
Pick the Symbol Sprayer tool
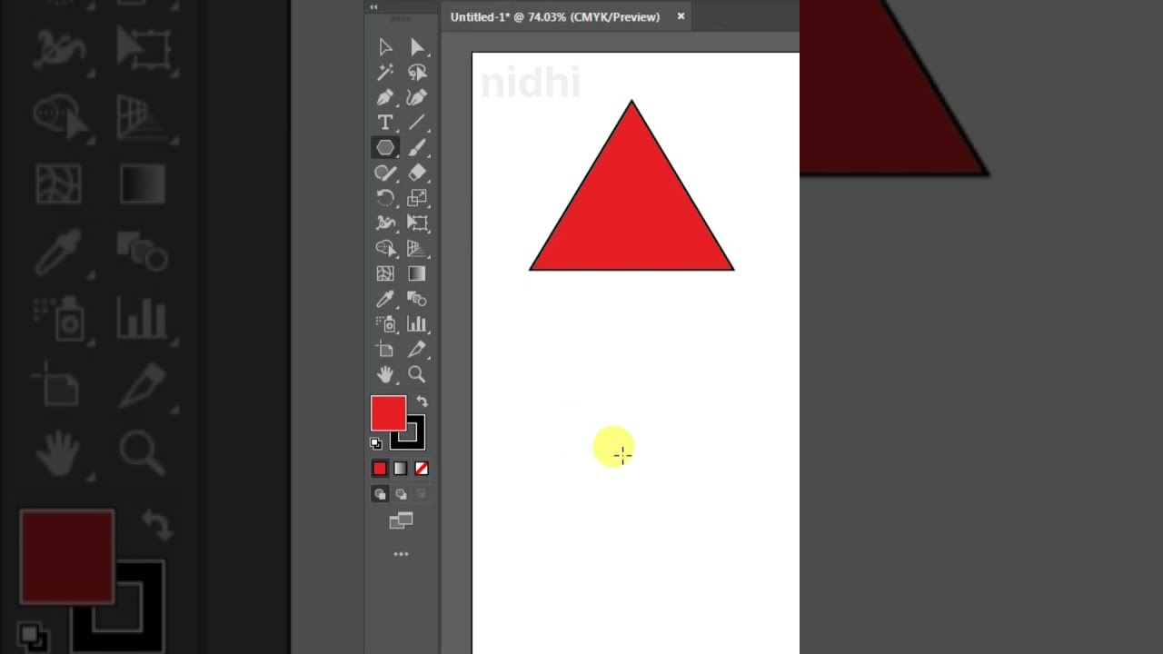click(385, 323)
